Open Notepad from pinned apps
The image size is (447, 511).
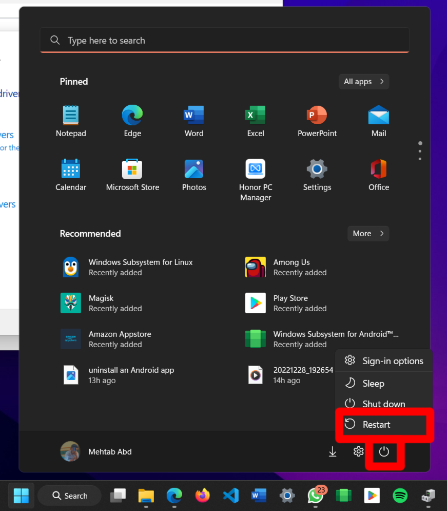coord(71,121)
